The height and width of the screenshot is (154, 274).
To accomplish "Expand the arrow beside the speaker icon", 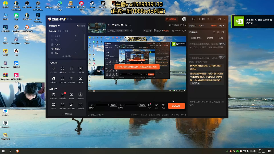I will (x=123, y=105).
